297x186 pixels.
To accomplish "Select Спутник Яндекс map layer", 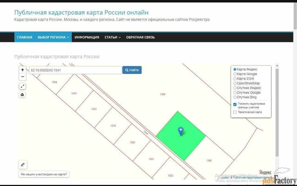I will coord(235,88).
